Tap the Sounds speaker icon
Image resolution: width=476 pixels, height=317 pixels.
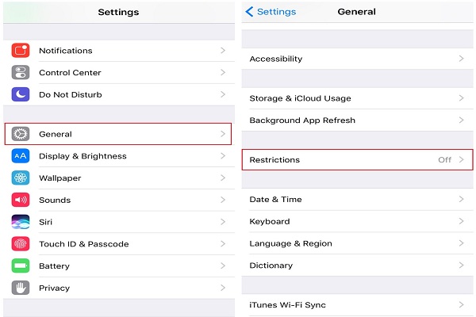pos(21,200)
